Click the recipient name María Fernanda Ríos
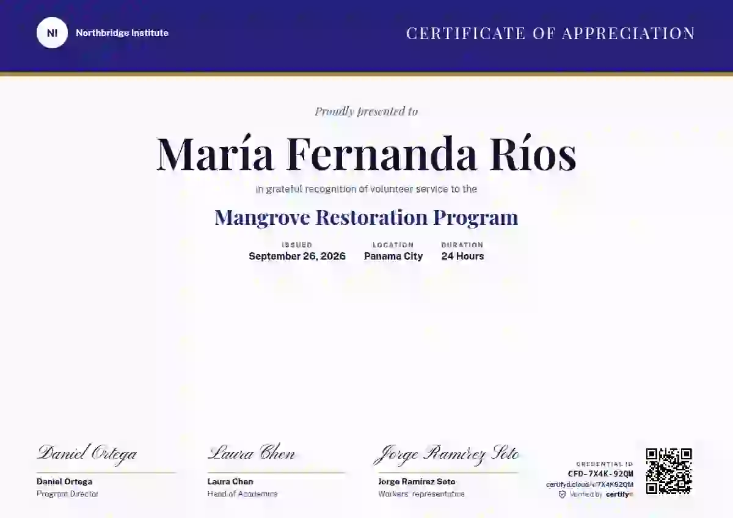The height and width of the screenshot is (518, 733). pos(366,154)
